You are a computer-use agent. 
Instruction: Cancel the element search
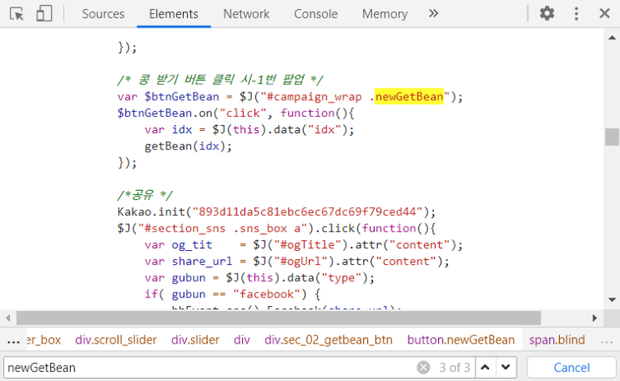[x=572, y=368]
